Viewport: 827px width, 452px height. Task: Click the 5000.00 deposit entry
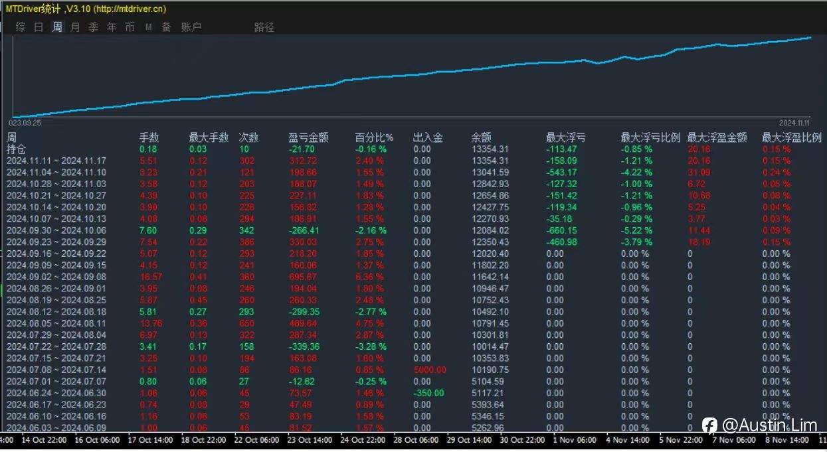pos(429,370)
